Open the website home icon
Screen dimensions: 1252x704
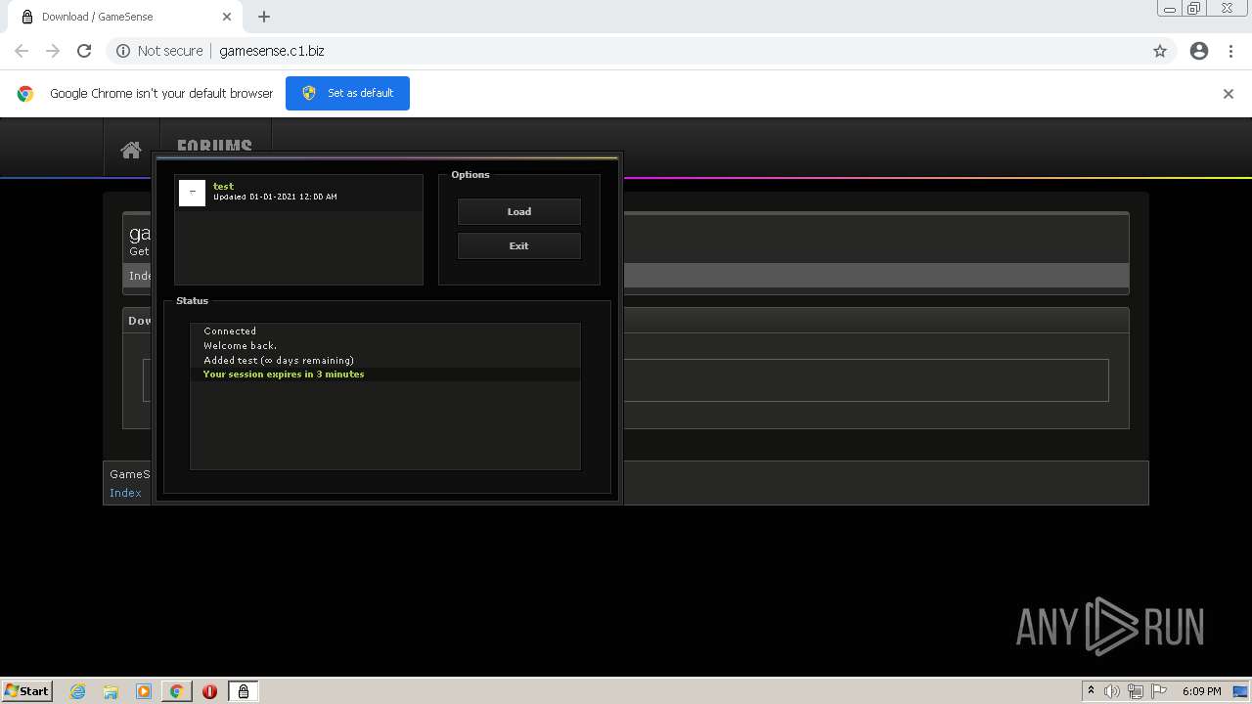coord(130,150)
